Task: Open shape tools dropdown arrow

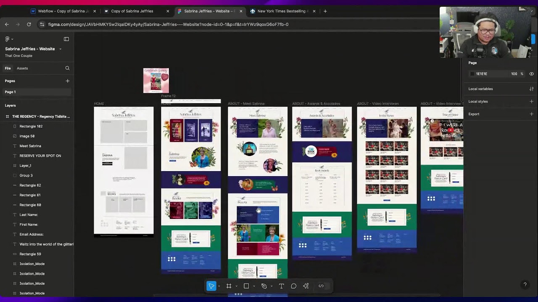Action: click(x=254, y=286)
